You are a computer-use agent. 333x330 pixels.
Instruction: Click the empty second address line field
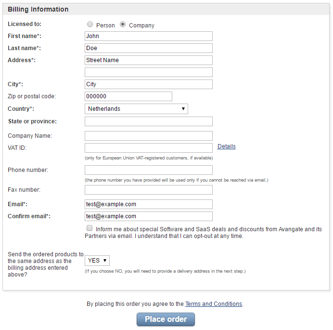pos(149,72)
